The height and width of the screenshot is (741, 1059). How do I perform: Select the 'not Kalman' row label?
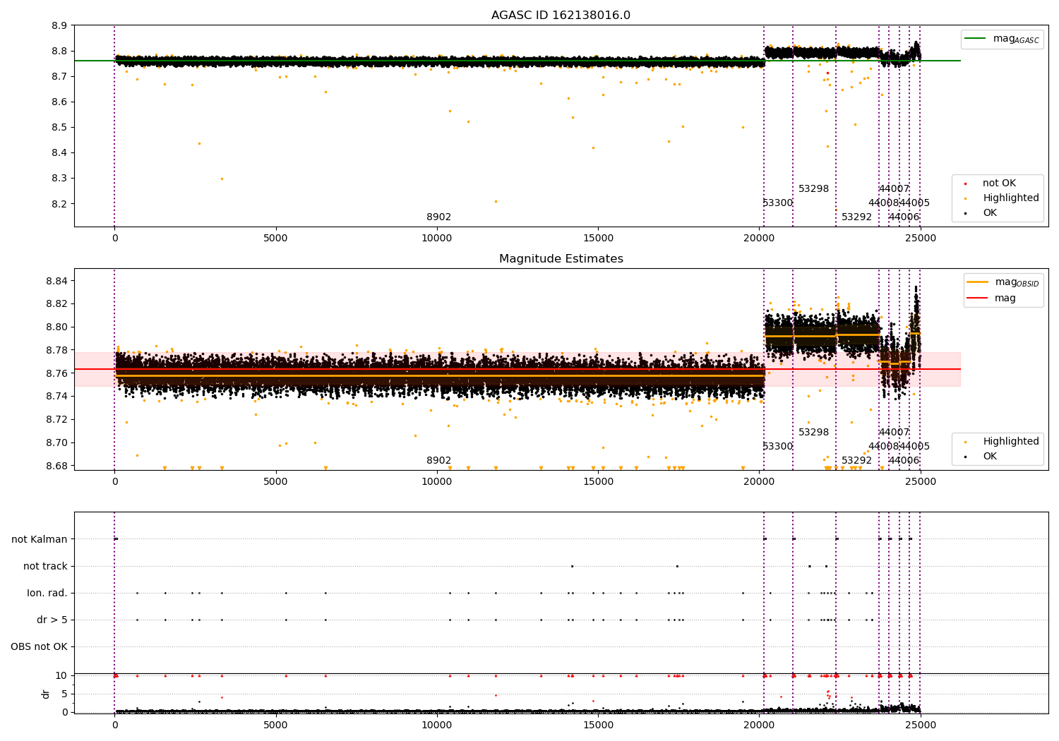tap(40, 540)
